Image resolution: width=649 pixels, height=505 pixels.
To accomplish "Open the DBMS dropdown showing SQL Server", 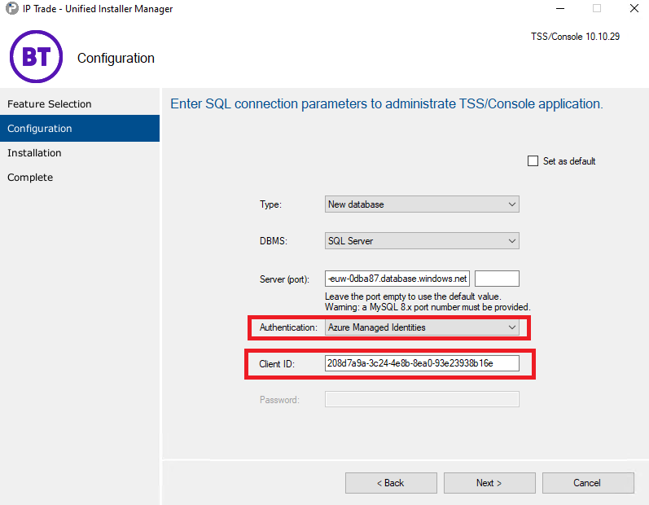I will click(422, 241).
